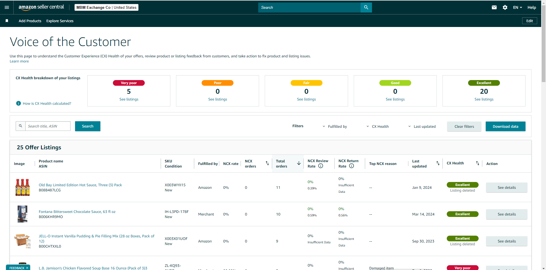Open the hamburger navigation menu

(x=7, y=7)
